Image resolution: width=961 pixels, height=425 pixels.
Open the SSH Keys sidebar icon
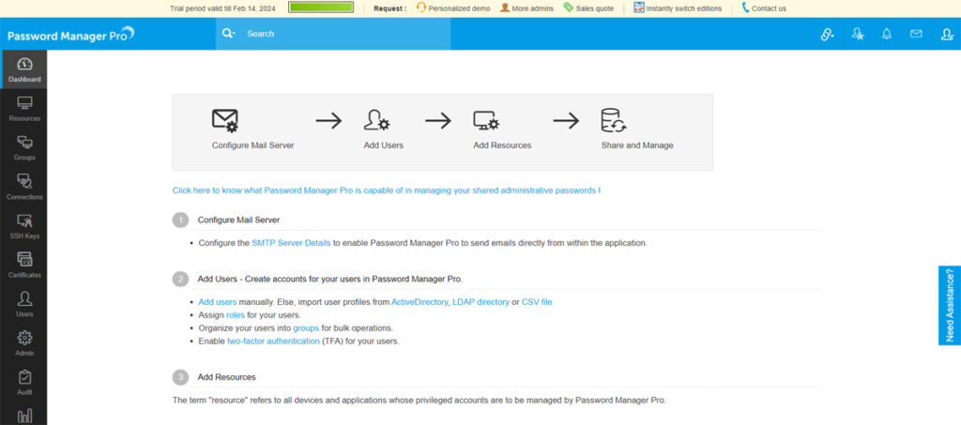[24, 226]
